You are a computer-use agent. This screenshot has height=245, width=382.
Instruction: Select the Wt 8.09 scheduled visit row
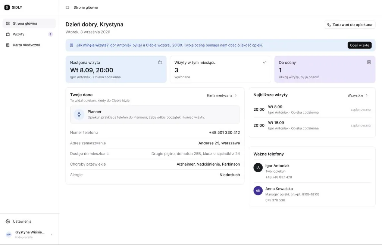coord(312,110)
